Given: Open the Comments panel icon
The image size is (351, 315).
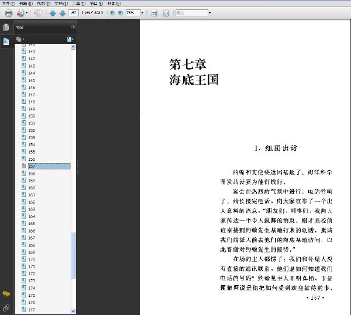Looking at the screenshot, I should coord(6,294).
